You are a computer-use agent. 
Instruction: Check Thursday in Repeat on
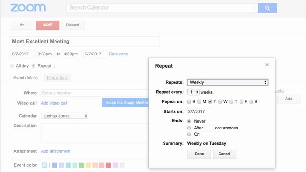(x=231, y=102)
